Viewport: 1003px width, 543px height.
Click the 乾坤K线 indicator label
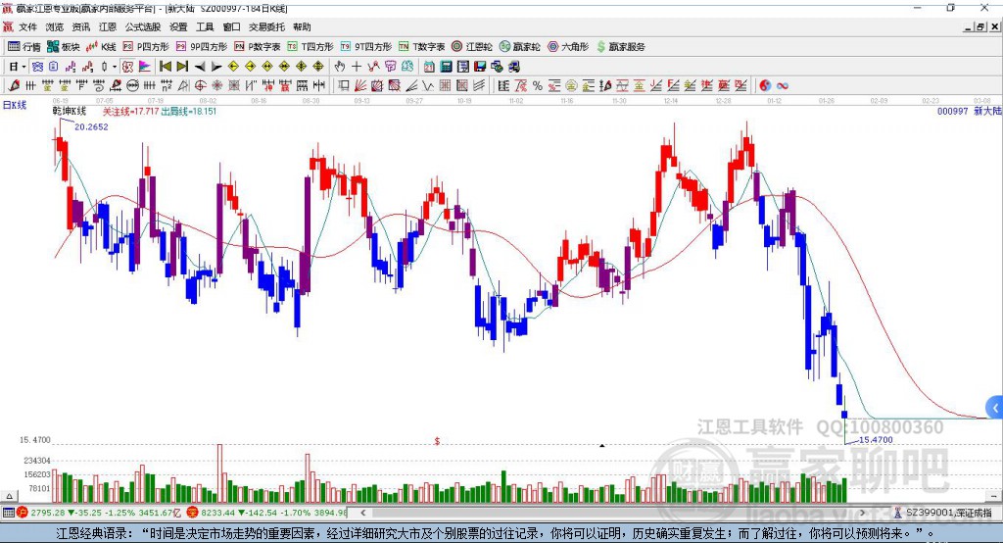pos(70,111)
